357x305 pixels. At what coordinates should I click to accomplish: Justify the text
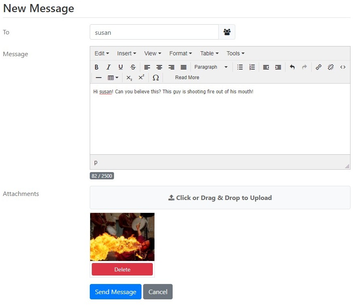184,67
